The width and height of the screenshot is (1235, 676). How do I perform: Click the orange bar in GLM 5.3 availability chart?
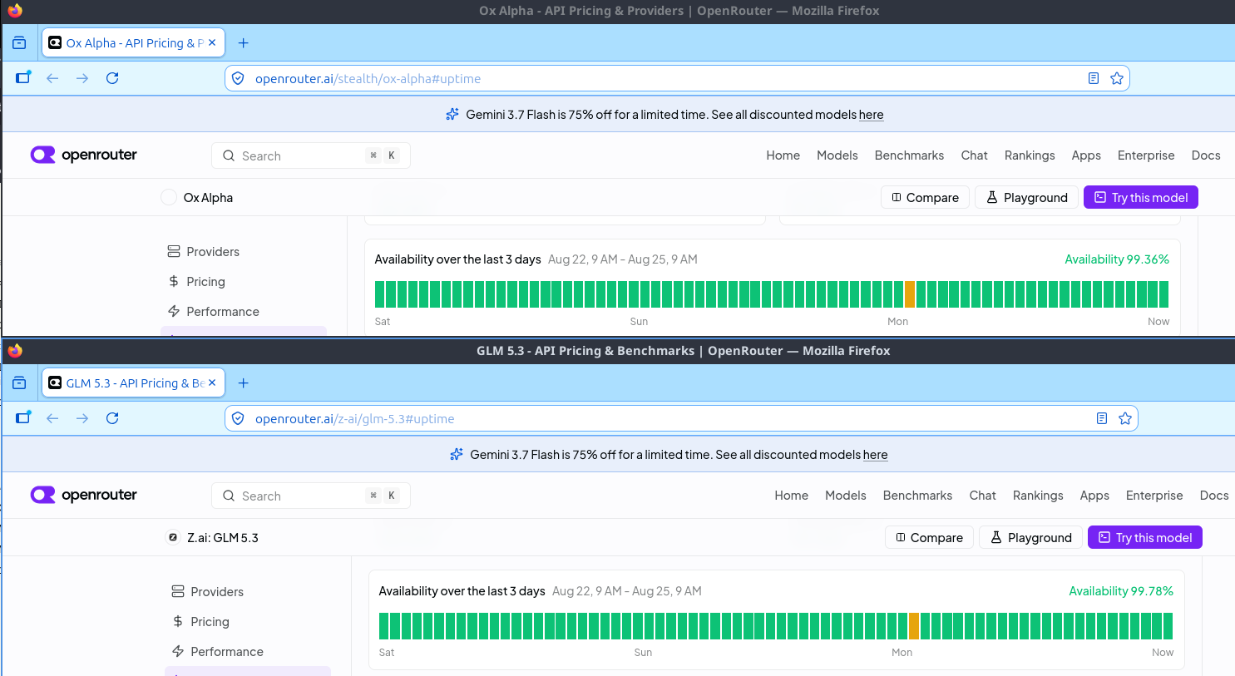coord(914,626)
